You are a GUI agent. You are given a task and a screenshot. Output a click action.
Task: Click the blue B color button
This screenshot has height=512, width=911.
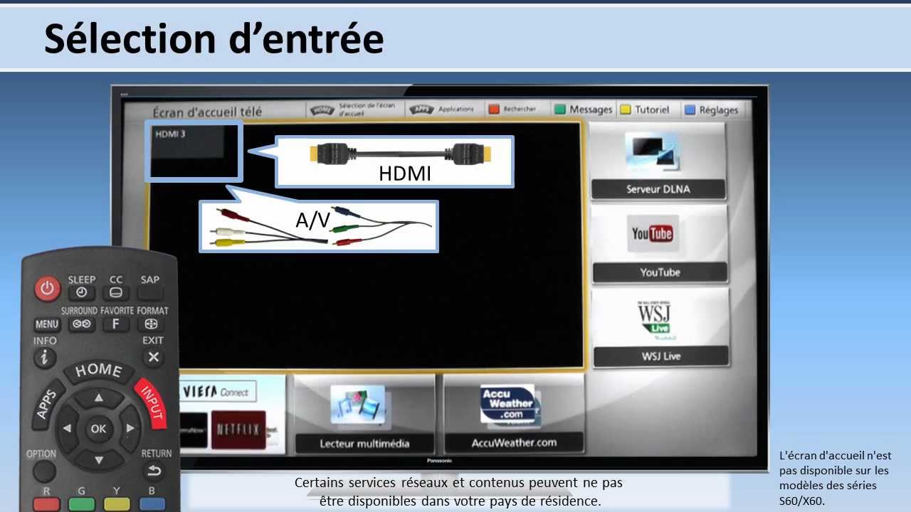pos(152,503)
